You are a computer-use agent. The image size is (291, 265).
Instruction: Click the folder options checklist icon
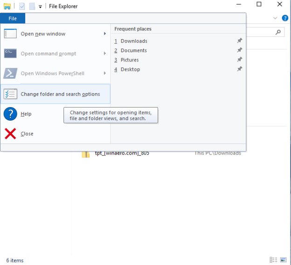coord(10,94)
